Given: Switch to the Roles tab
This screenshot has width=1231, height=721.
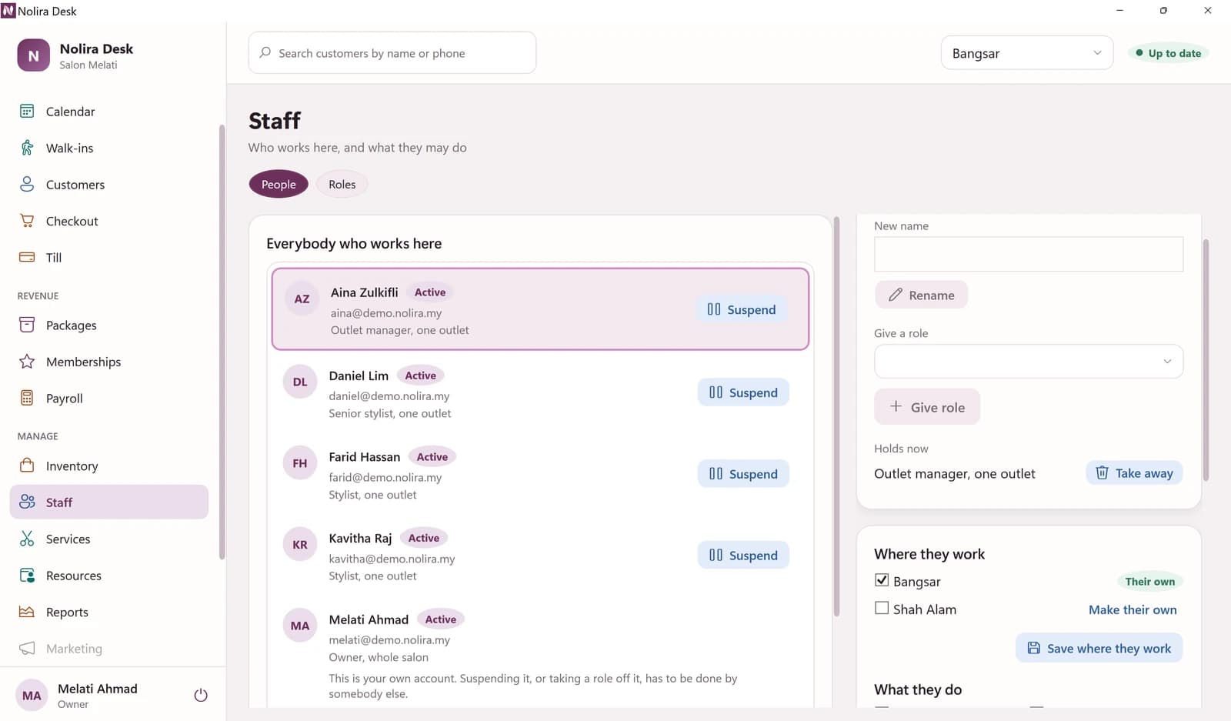Looking at the screenshot, I should tap(342, 184).
